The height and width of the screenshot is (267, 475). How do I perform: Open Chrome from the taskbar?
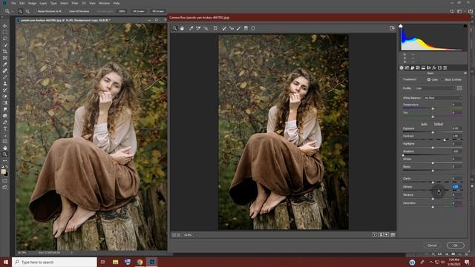pos(140,262)
